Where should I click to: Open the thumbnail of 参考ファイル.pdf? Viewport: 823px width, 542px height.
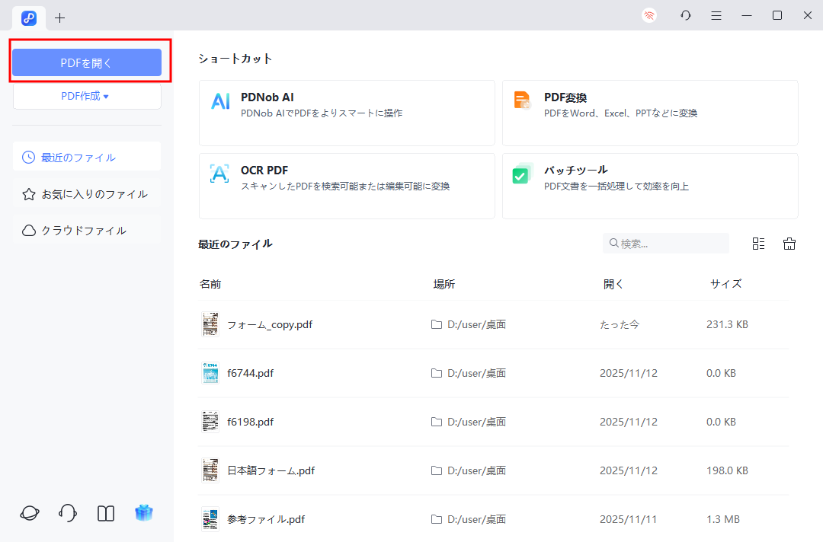tap(210, 519)
